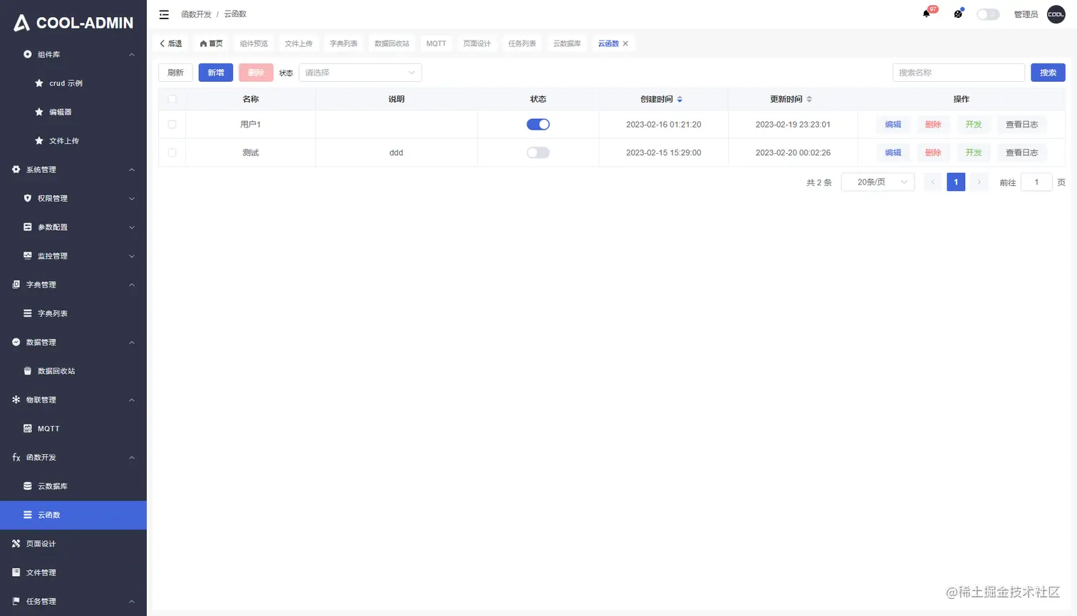1077x616 pixels.
Task: Switch to the 首页 tab
Action: [211, 43]
